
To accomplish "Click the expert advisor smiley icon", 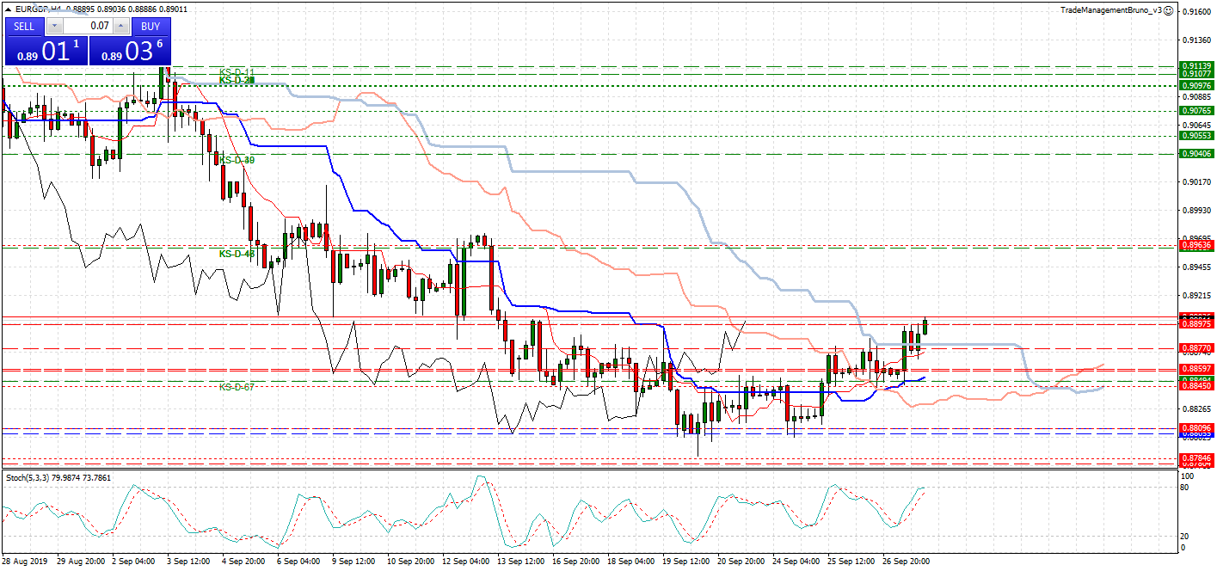I will tap(1169, 10).
